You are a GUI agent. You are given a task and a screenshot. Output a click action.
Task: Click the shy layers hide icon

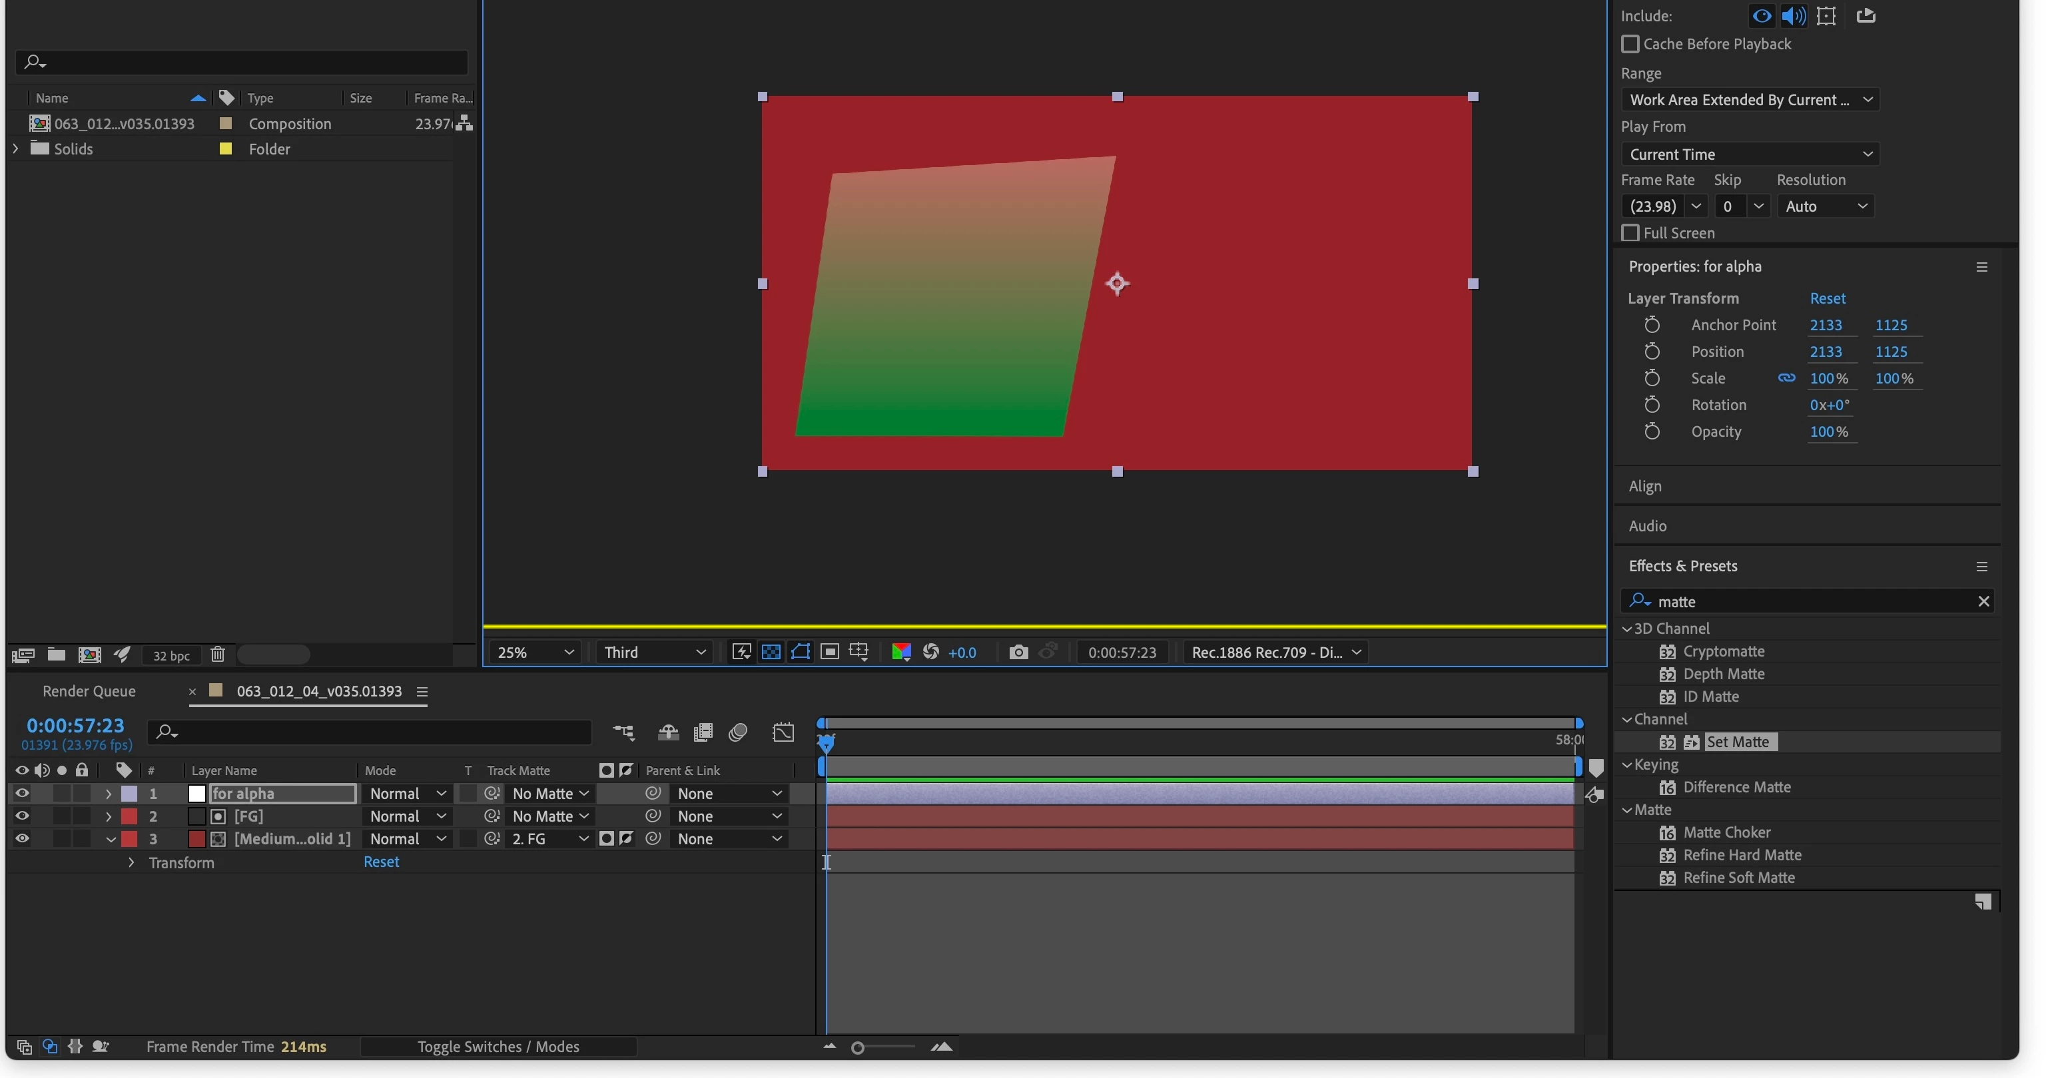point(668,732)
